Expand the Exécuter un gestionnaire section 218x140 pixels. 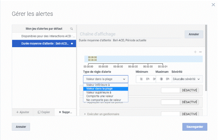(x=85, y=114)
